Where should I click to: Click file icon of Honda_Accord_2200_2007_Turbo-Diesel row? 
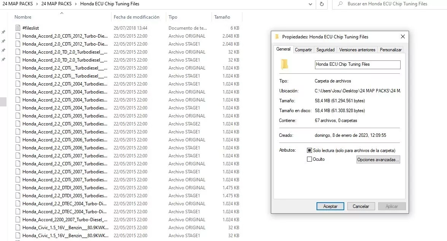pos(17,219)
